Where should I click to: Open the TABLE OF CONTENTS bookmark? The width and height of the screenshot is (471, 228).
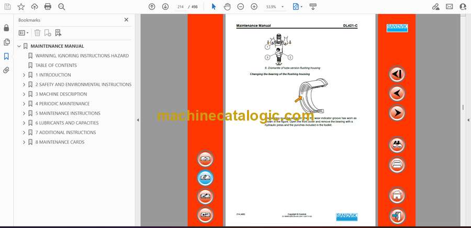point(56,66)
